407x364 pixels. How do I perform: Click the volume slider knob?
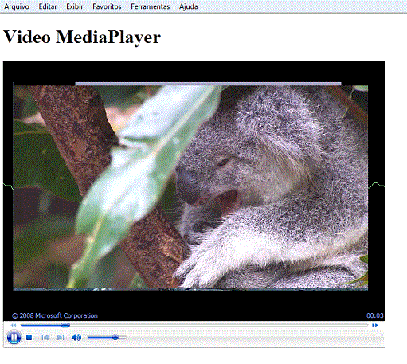115,338
